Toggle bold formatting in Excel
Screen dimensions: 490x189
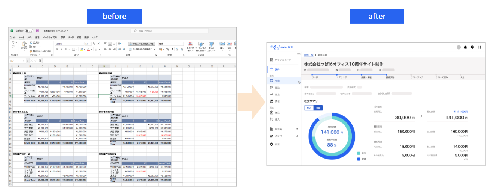(x=57, y=49)
